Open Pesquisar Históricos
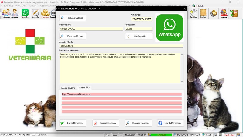The height and width of the screenshot is (137, 243). pos(138,123)
